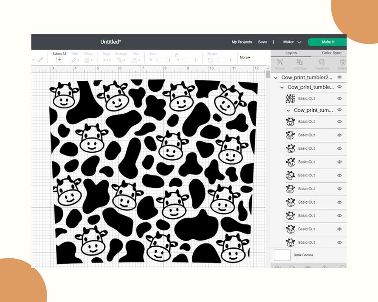
Task: Select the Cow_print_tumble... layer name
Action: 310,87
